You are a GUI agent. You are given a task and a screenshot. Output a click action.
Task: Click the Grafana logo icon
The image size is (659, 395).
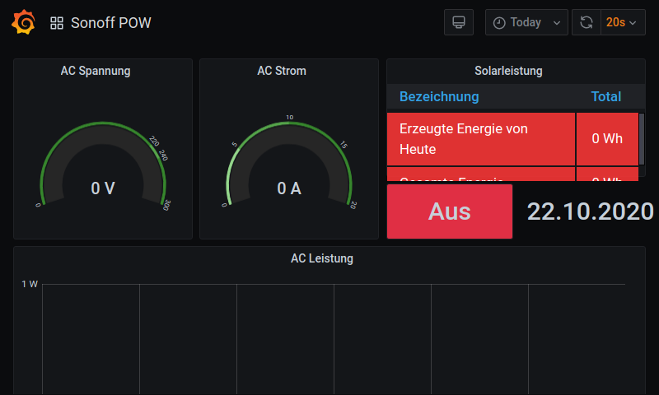click(x=23, y=22)
